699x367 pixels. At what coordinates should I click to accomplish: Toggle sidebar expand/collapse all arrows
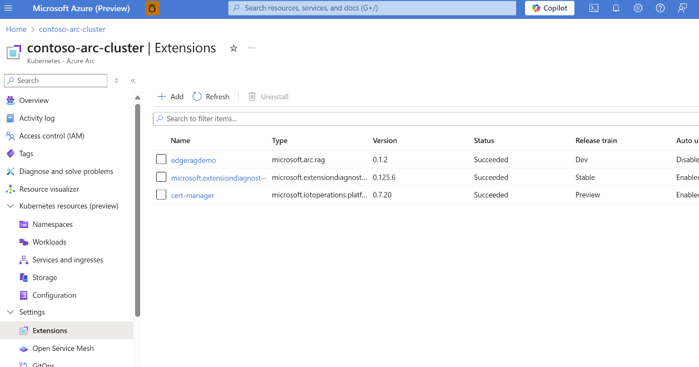point(116,81)
